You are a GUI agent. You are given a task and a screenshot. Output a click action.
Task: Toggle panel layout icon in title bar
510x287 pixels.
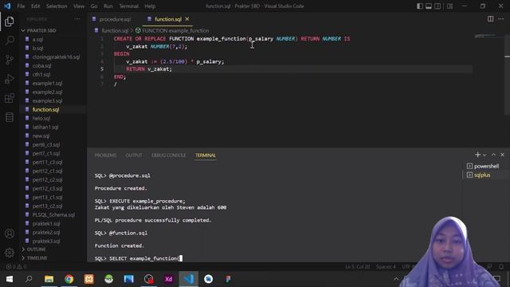coord(429,6)
